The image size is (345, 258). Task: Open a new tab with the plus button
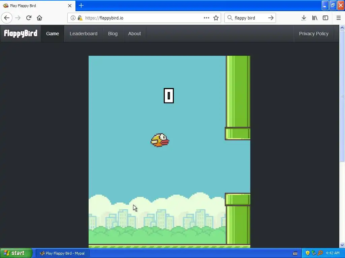[x=81, y=5]
